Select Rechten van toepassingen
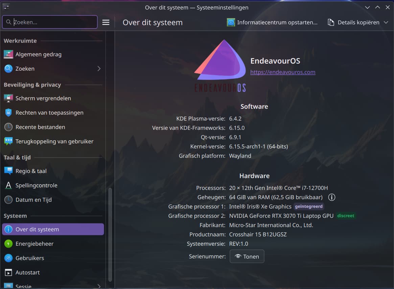The height and width of the screenshot is (289, 394). tap(53, 113)
